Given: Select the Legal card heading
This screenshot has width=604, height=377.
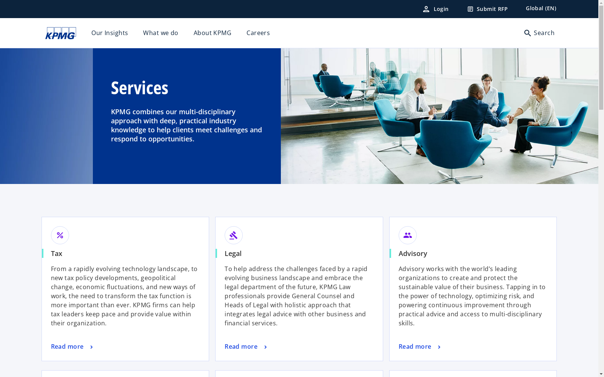Looking at the screenshot, I should (x=233, y=253).
